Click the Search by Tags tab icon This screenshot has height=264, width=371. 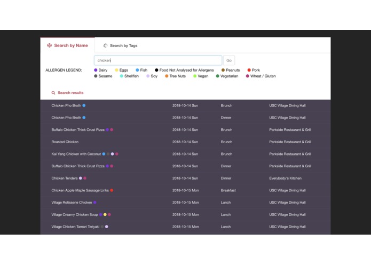click(105, 45)
